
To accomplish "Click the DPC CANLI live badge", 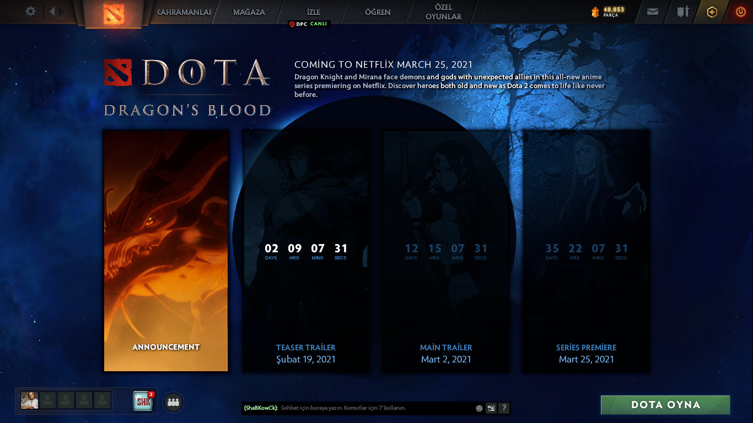I will 309,24.
